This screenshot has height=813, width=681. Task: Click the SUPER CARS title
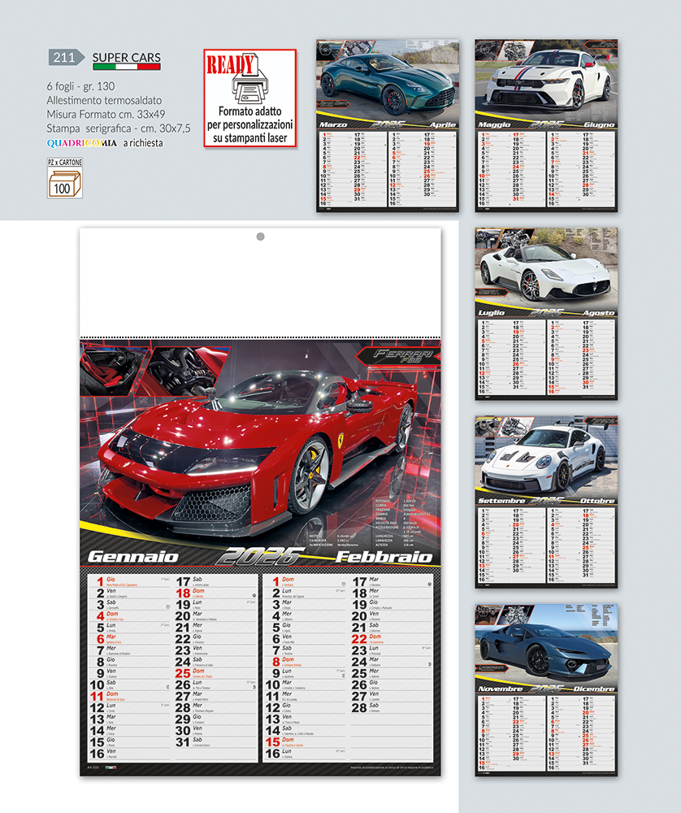tap(126, 58)
